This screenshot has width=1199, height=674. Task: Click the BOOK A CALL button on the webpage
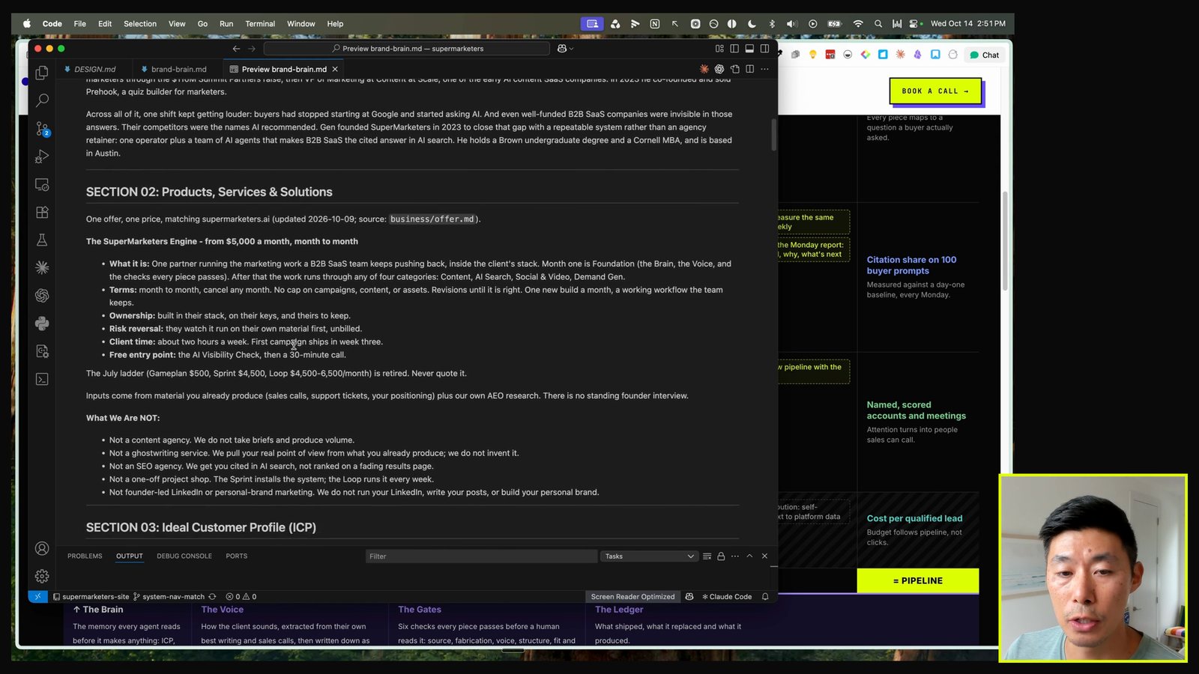(x=935, y=91)
